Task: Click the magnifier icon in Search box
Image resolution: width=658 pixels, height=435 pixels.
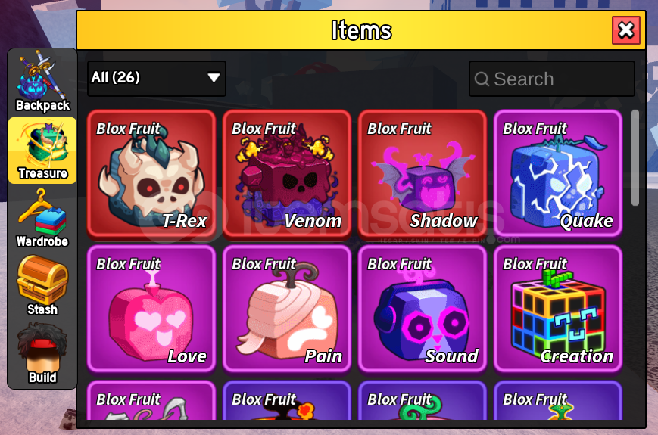Action: [x=482, y=79]
